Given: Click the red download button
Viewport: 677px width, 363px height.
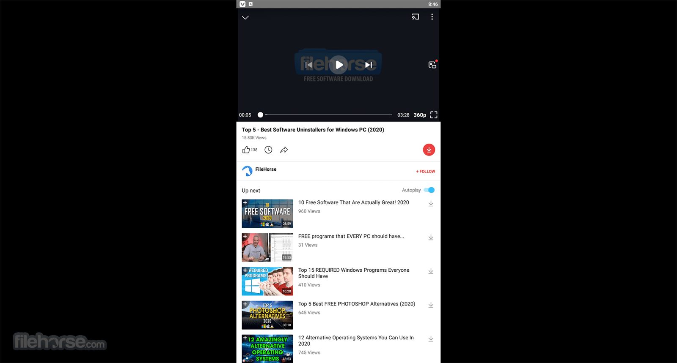Looking at the screenshot, I should [429, 150].
